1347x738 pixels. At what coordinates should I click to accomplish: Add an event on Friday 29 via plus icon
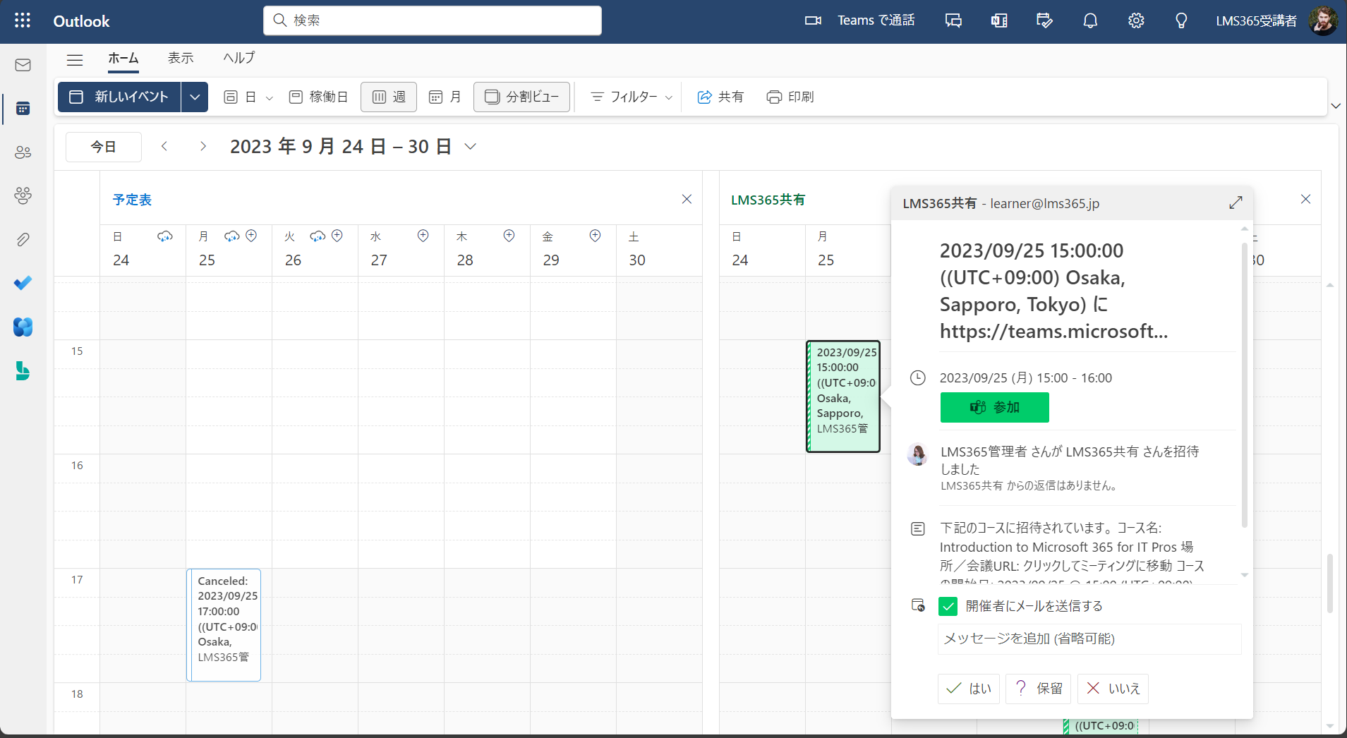595,236
